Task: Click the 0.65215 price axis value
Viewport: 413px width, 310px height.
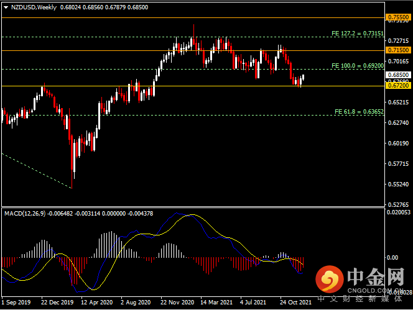Action: [x=399, y=102]
